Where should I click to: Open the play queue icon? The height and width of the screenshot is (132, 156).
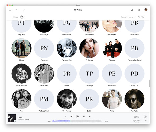(90, 116)
